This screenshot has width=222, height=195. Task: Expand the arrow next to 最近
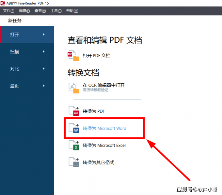click(x=44, y=86)
